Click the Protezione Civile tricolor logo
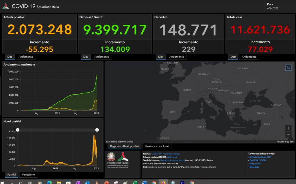 123,157
